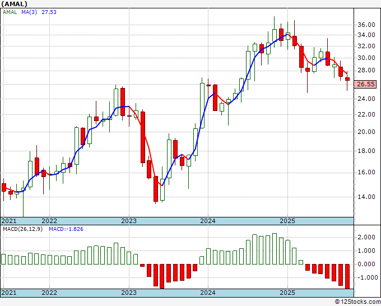The height and width of the screenshot is (306, 381).
Task: Click the 30.00 price axis label
Action: tap(366, 58)
